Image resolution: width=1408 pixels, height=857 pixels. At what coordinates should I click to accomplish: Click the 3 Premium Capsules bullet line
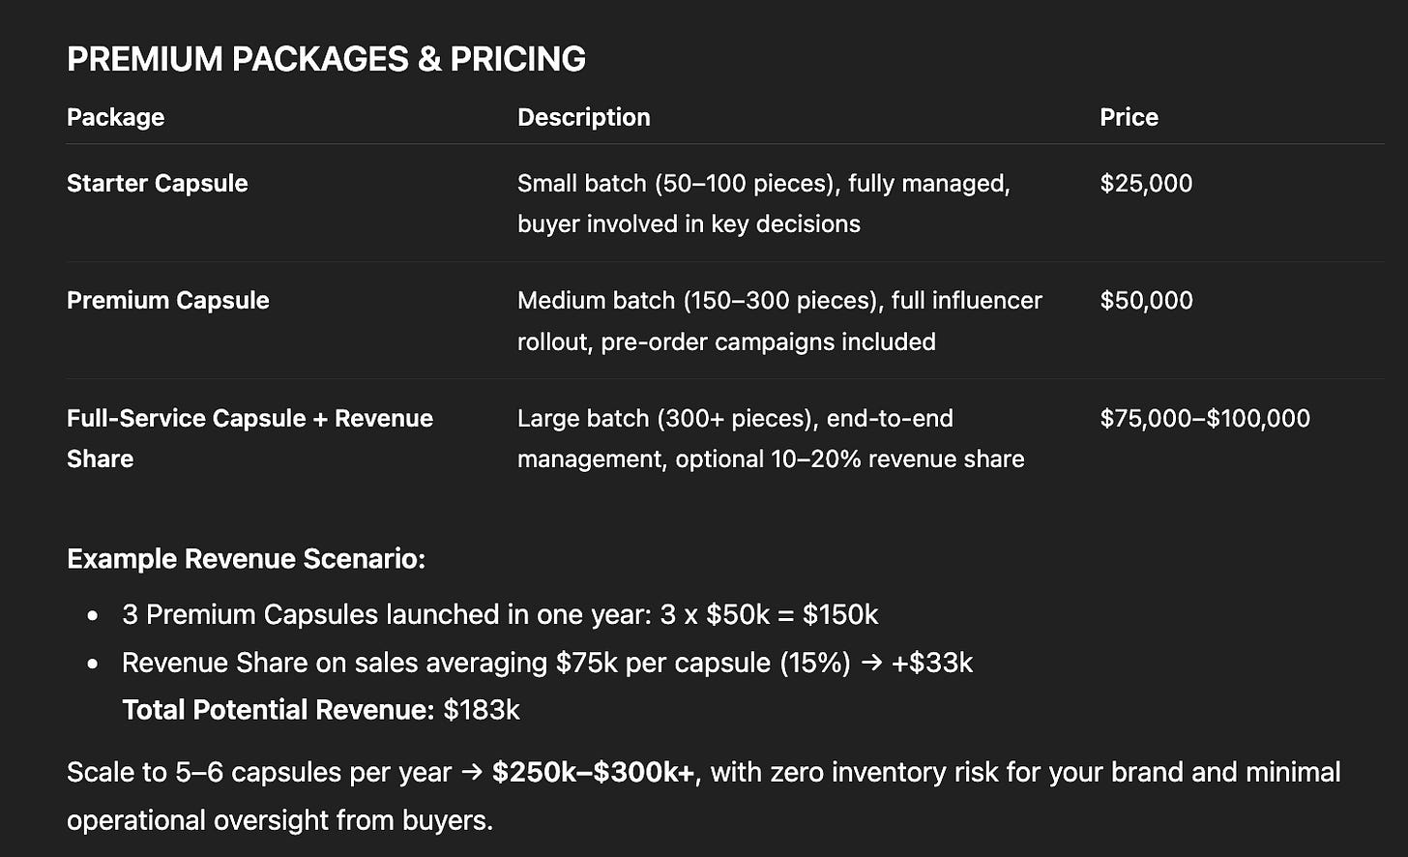pyautogui.click(x=499, y=614)
